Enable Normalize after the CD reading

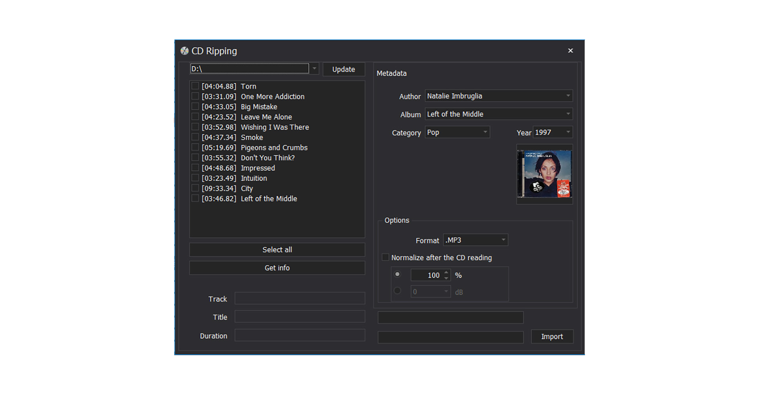click(385, 258)
